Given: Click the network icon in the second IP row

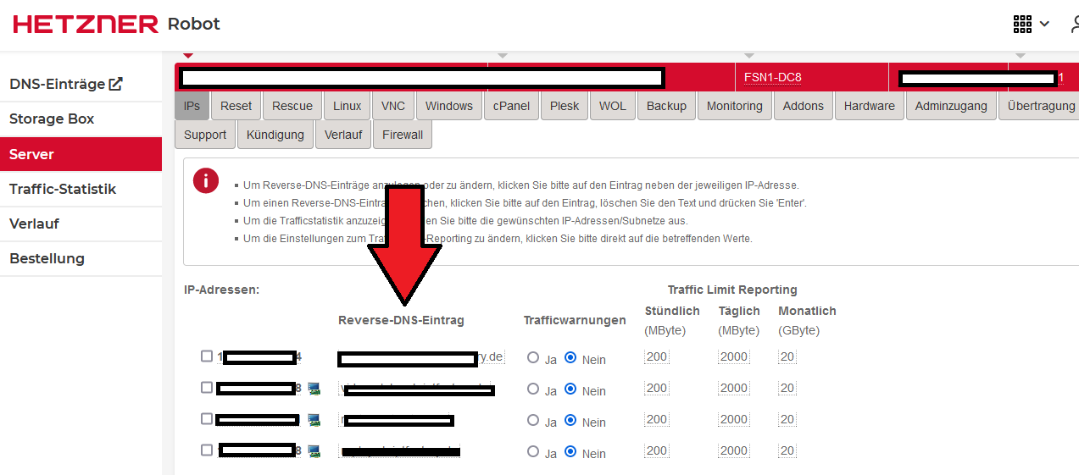Looking at the screenshot, I should tap(314, 389).
